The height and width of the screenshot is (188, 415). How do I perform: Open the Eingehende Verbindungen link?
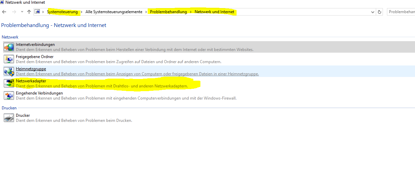tap(39, 93)
